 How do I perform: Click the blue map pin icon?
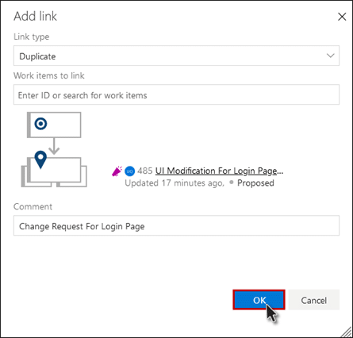pos(40,159)
